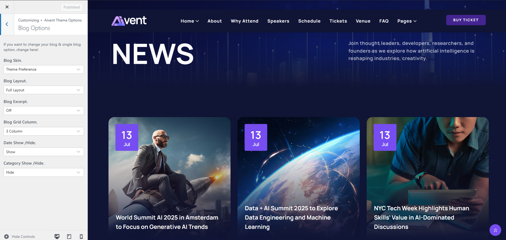Open World Summit AI 2025 Amsterdam post title
506x240 pixels.
[x=167, y=222]
